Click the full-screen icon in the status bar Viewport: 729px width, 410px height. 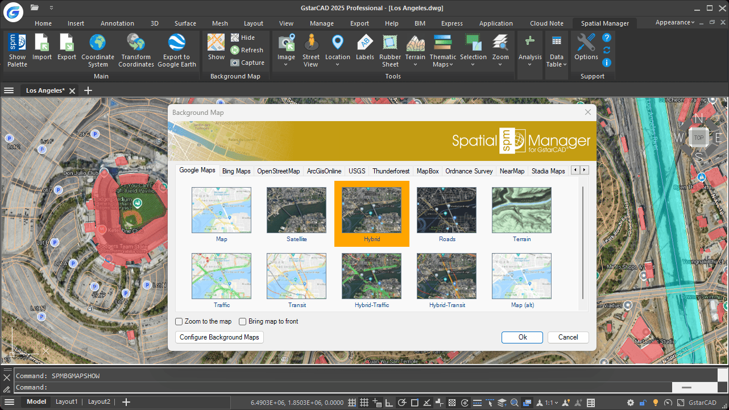680,403
